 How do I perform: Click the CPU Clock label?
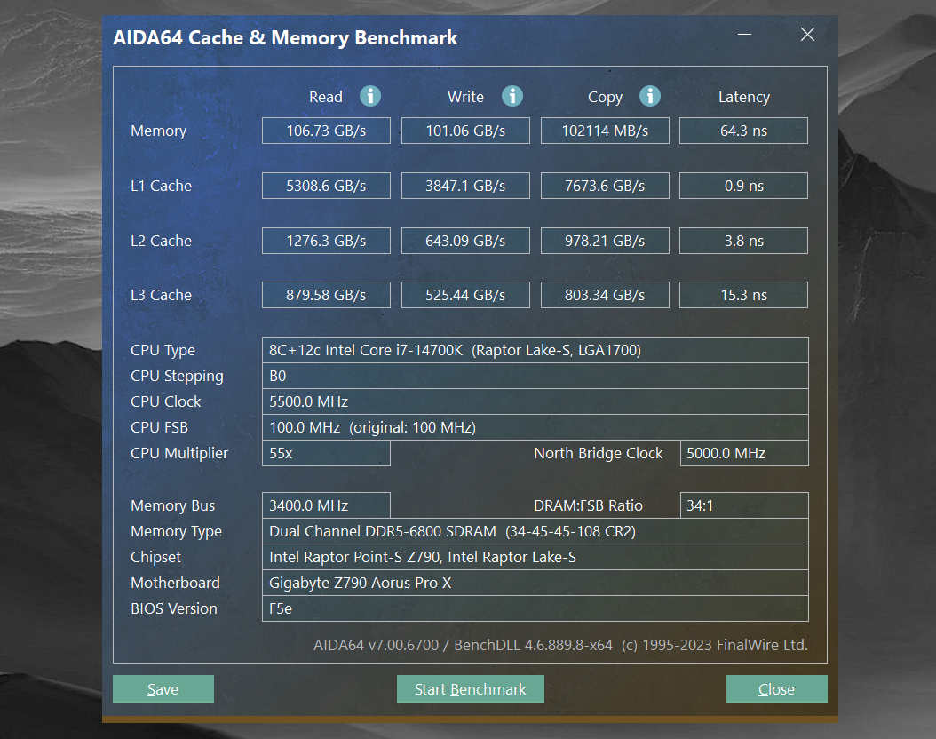(x=166, y=401)
